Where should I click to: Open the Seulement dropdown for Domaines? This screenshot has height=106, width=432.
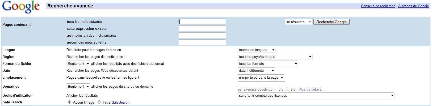[78, 86]
